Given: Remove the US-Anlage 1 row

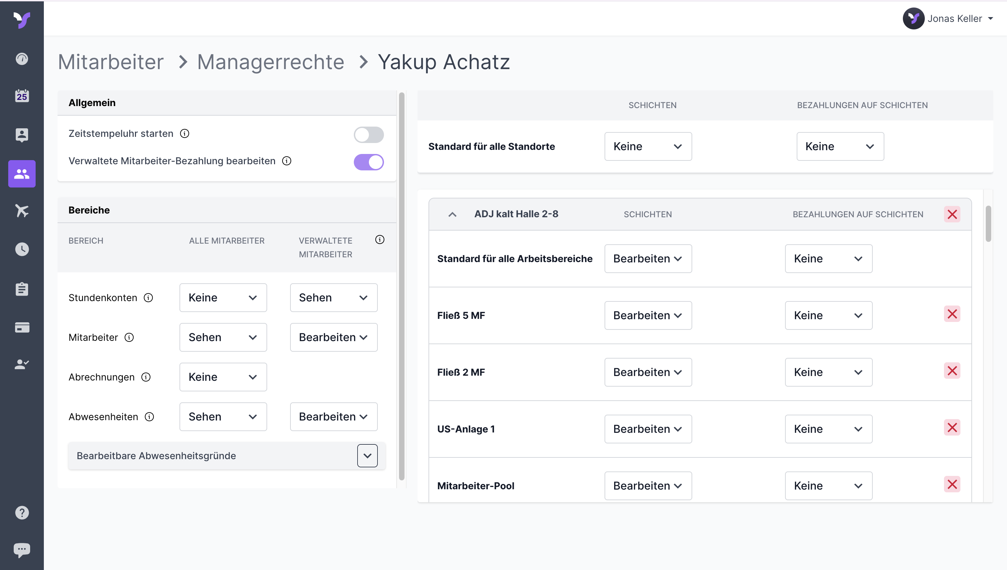Looking at the screenshot, I should point(952,428).
